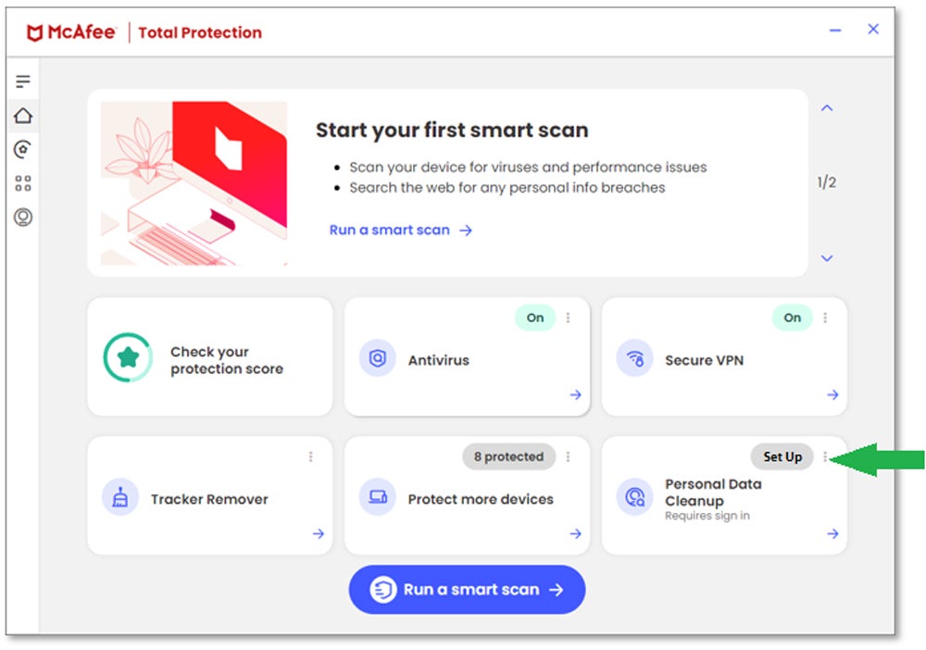926x650 pixels.
Task: Toggle the Antivirus On switch
Action: click(x=534, y=318)
